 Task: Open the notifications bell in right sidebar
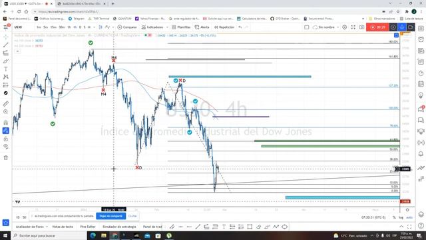point(421,154)
